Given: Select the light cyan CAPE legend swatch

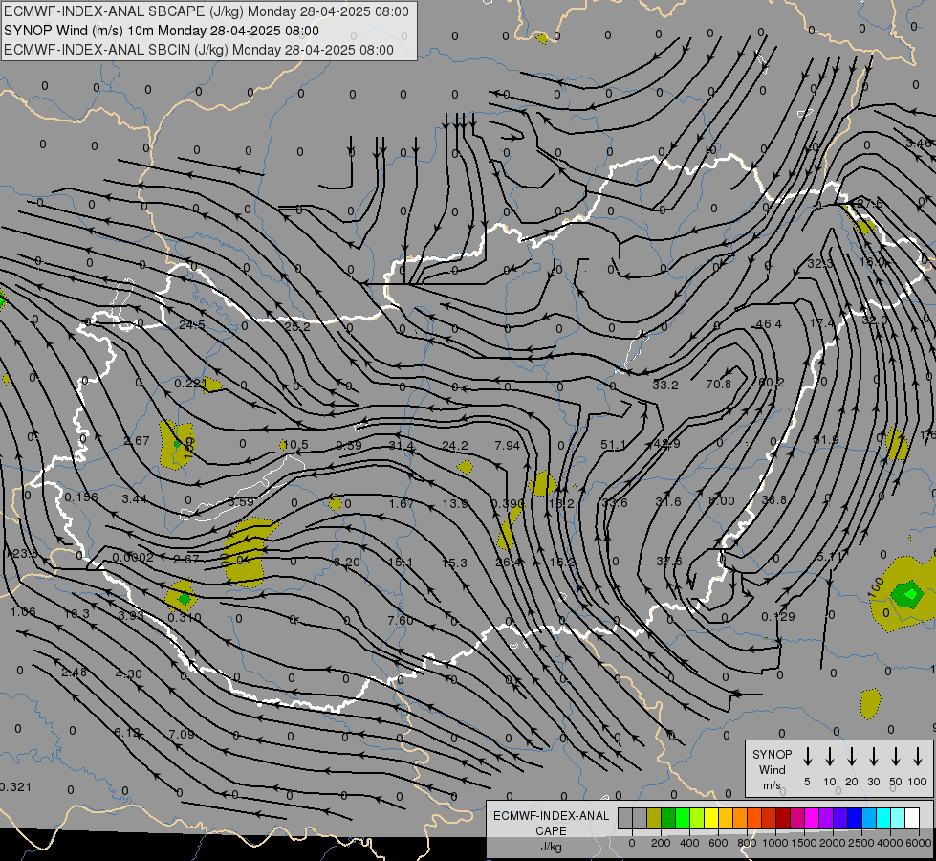Looking at the screenshot, I should pos(898,819).
